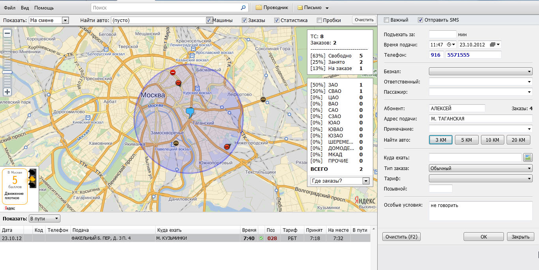Click the search magnifier icon
Image resolution: width=539 pixels, height=270 pixels.
[243, 7]
